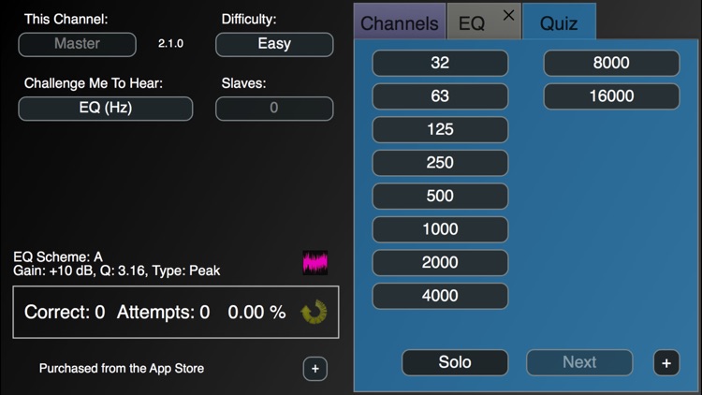The height and width of the screenshot is (395, 702).
Task: Pick the 125 Hz answer button
Action: coord(440,129)
